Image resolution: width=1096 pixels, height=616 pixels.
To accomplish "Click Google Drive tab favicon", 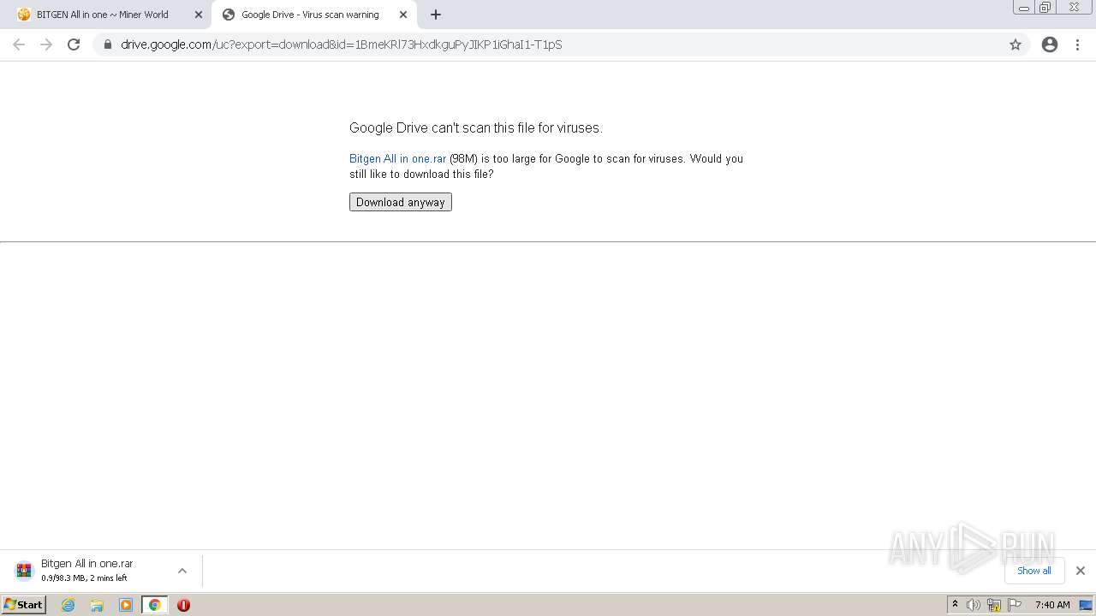I will 229,15.
